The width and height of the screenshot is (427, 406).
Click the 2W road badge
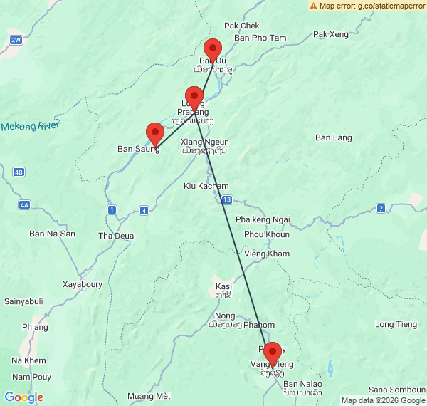(16, 41)
